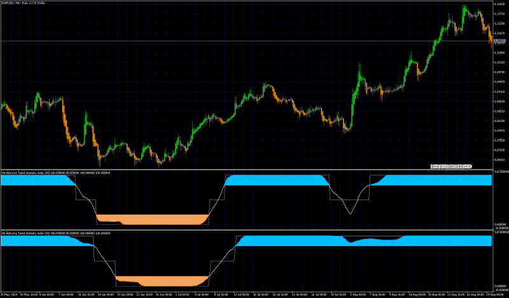The image size is (509, 298).
Task: Select the orange histogram fill in H4 indicator panel
Action: [153, 219]
